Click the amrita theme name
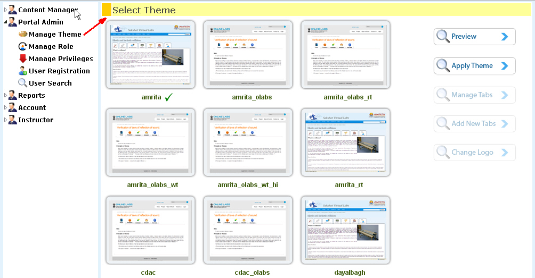 click(x=151, y=97)
